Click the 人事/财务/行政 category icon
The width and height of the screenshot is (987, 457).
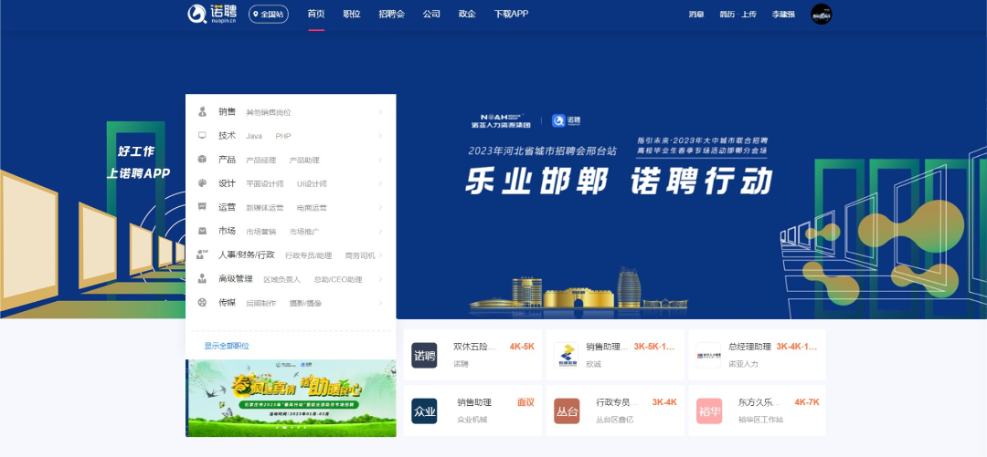(202, 254)
